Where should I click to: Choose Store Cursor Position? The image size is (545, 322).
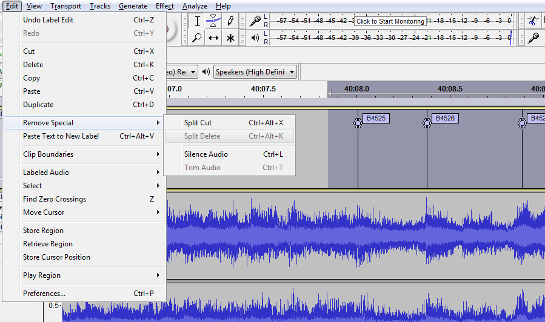coord(84,257)
